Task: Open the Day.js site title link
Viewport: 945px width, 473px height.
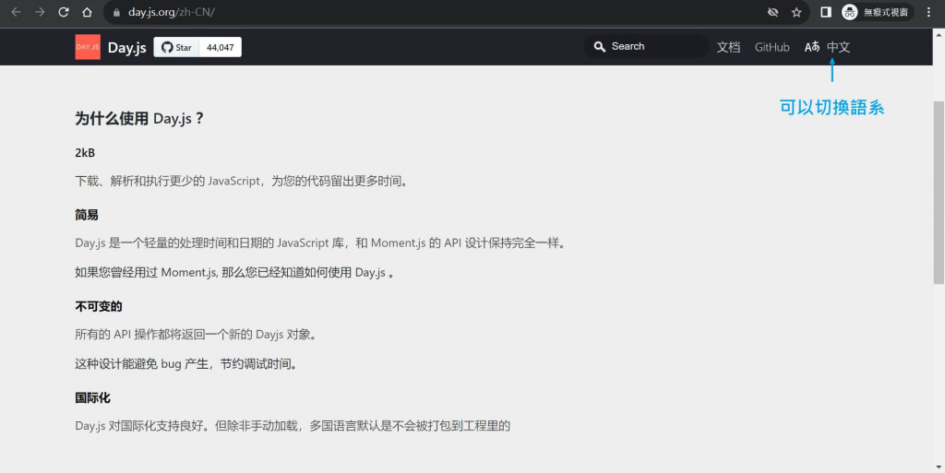Action: [x=127, y=48]
